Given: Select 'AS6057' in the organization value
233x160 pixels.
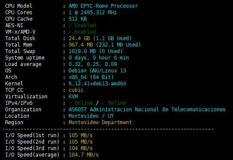Looking at the screenshot, I should click(x=78, y=110).
